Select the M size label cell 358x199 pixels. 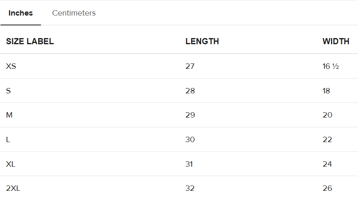[x=9, y=115]
